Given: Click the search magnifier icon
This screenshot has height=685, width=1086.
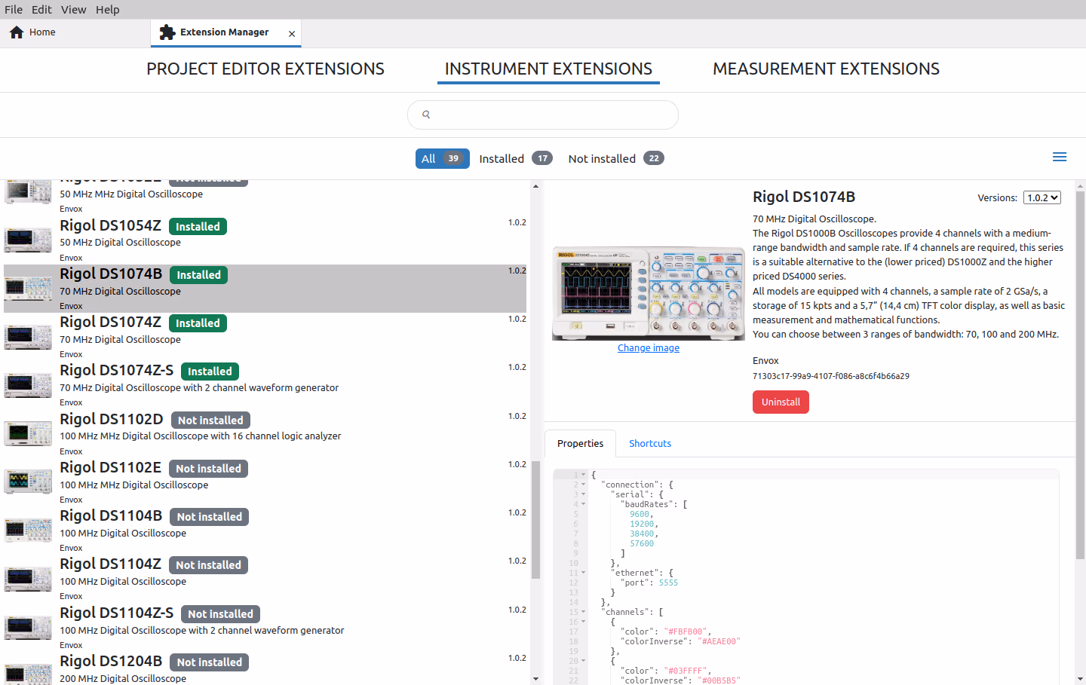Looking at the screenshot, I should pyautogui.click(x=426, y=115).
